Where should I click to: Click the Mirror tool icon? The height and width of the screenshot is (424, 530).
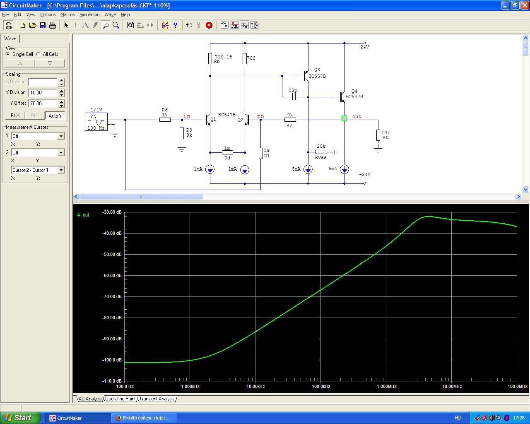[x=150, y=25]
